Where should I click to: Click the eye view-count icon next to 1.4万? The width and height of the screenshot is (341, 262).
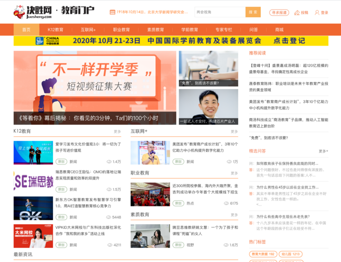pos(109,161)
